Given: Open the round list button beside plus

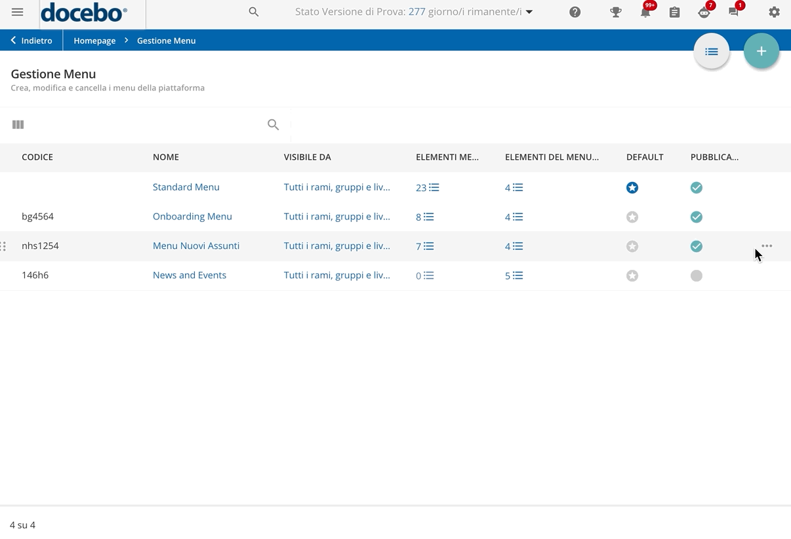Looking at the screenshot, I should click(712, 51).
